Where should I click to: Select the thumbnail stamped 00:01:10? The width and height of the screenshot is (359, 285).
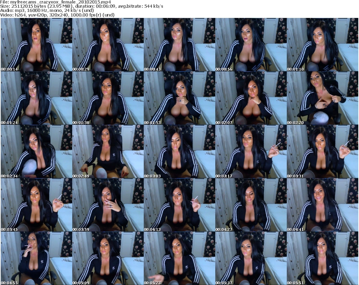click(x=323, y=45)
